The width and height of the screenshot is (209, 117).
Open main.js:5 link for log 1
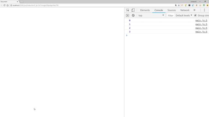point(201,24)
